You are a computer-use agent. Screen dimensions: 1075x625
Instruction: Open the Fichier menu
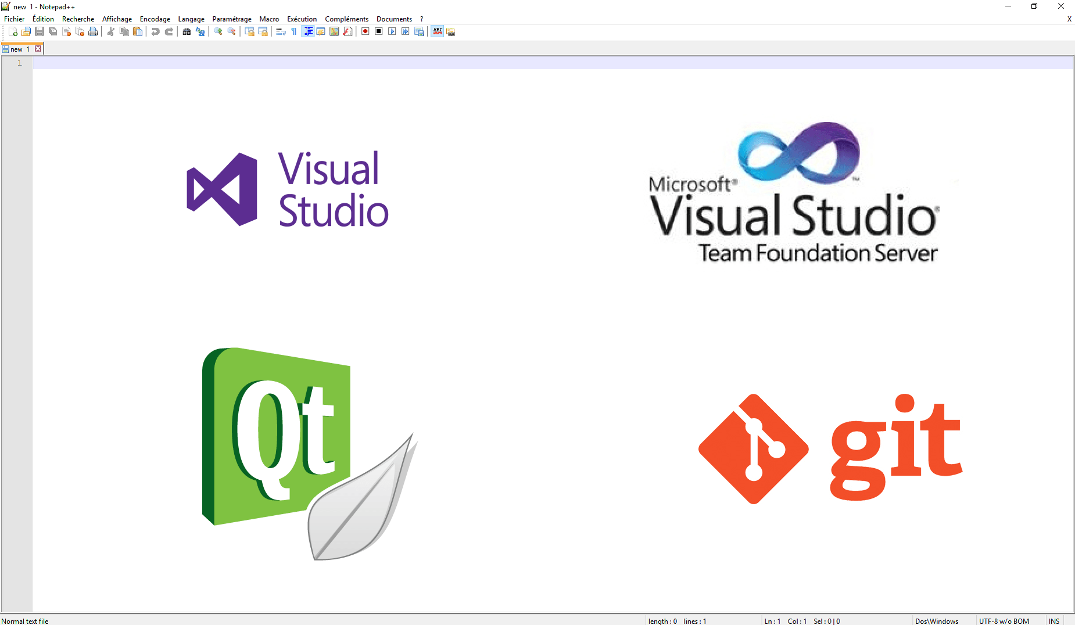pyautogui.click(x=15, y=19)
